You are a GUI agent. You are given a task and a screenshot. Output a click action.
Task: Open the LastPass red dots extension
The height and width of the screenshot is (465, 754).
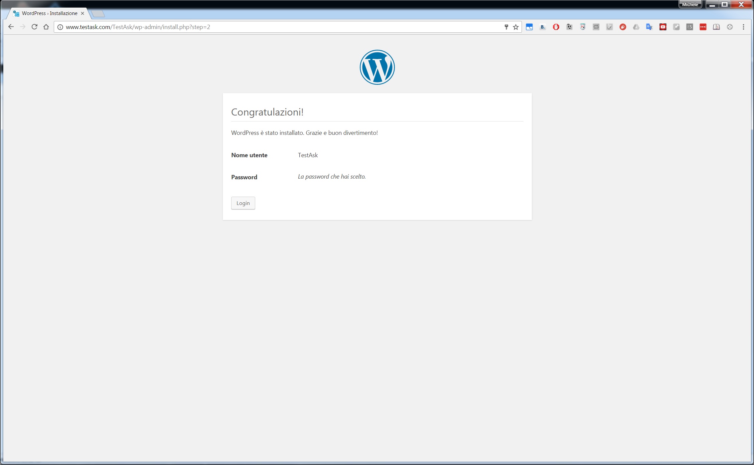coord(703,27)
